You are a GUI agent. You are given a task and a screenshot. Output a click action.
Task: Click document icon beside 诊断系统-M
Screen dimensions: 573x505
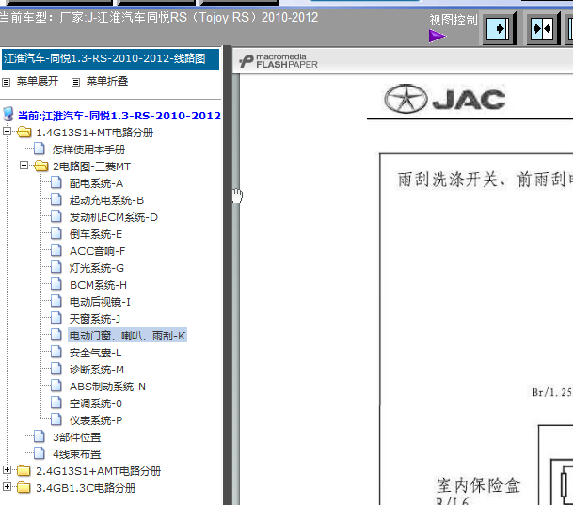(x=56, y=370)
